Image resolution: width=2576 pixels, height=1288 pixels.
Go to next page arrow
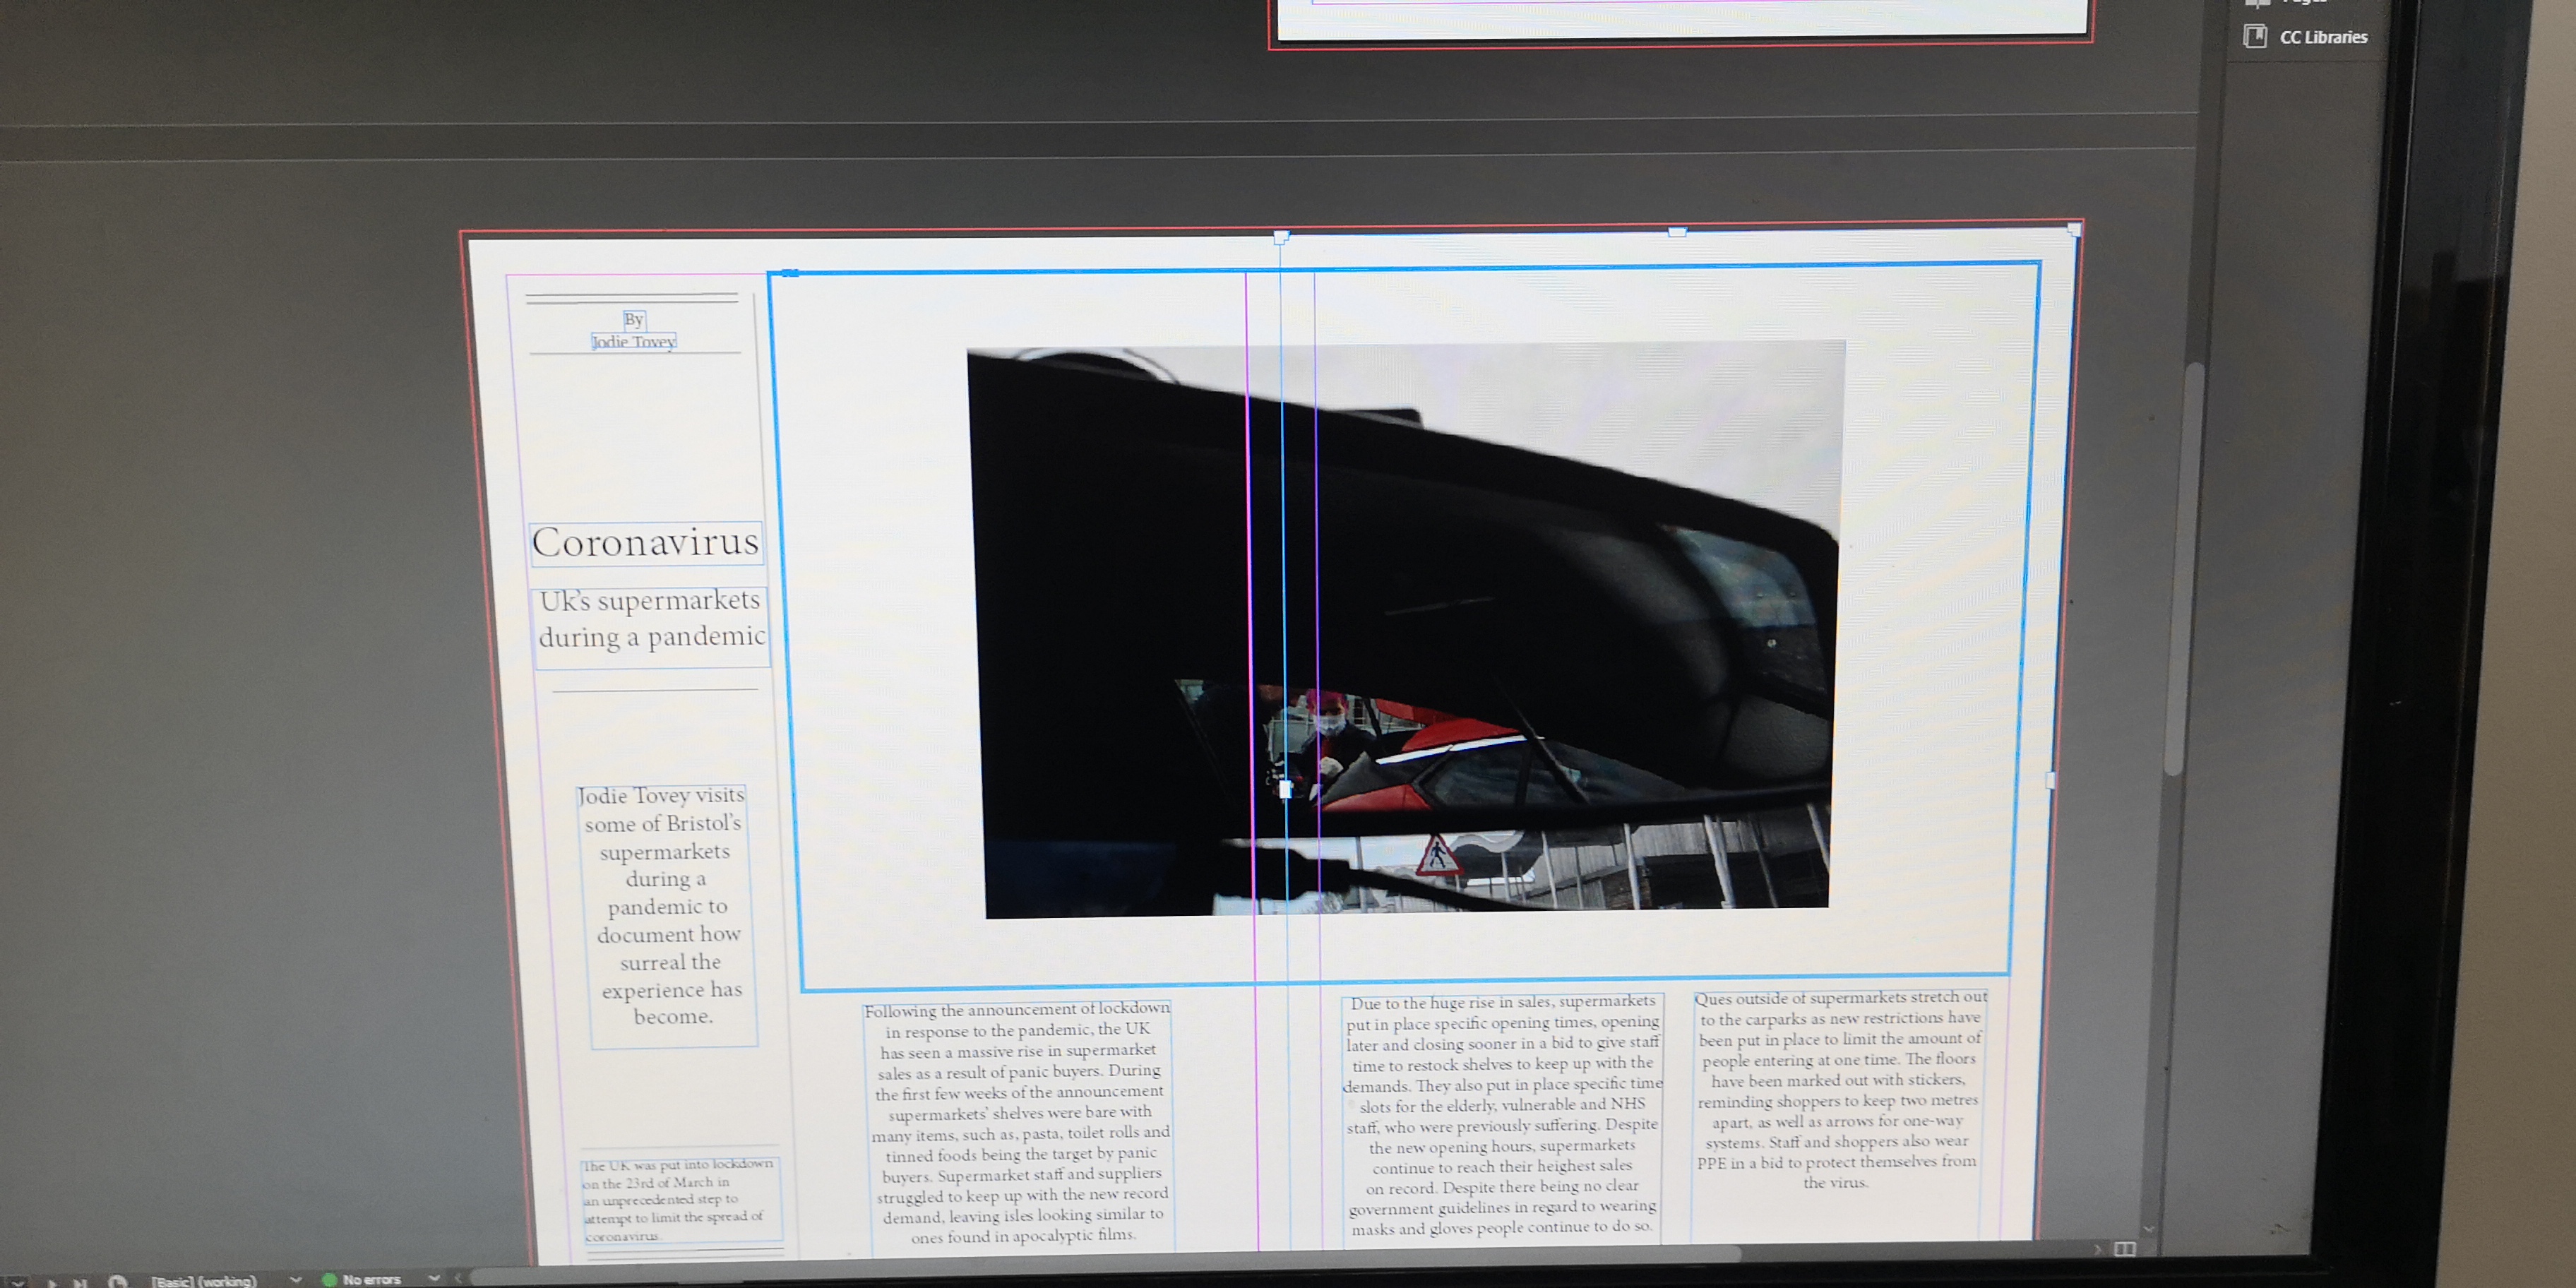click(x=52, y=1283)
